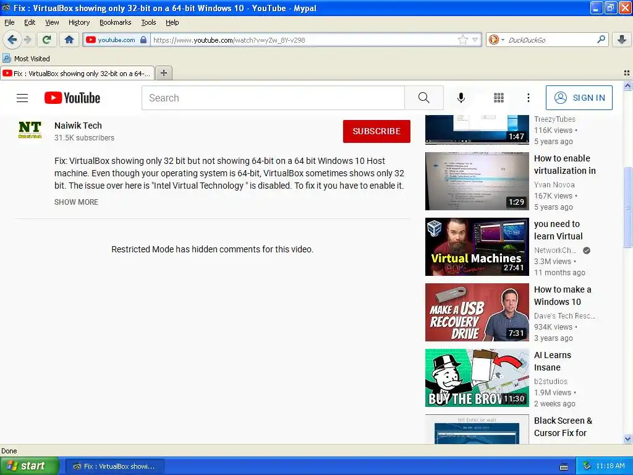Open a new tab with the plus button
Viewport: 633px width, 475px height.
pyautogui.click(x=163, y=73)
